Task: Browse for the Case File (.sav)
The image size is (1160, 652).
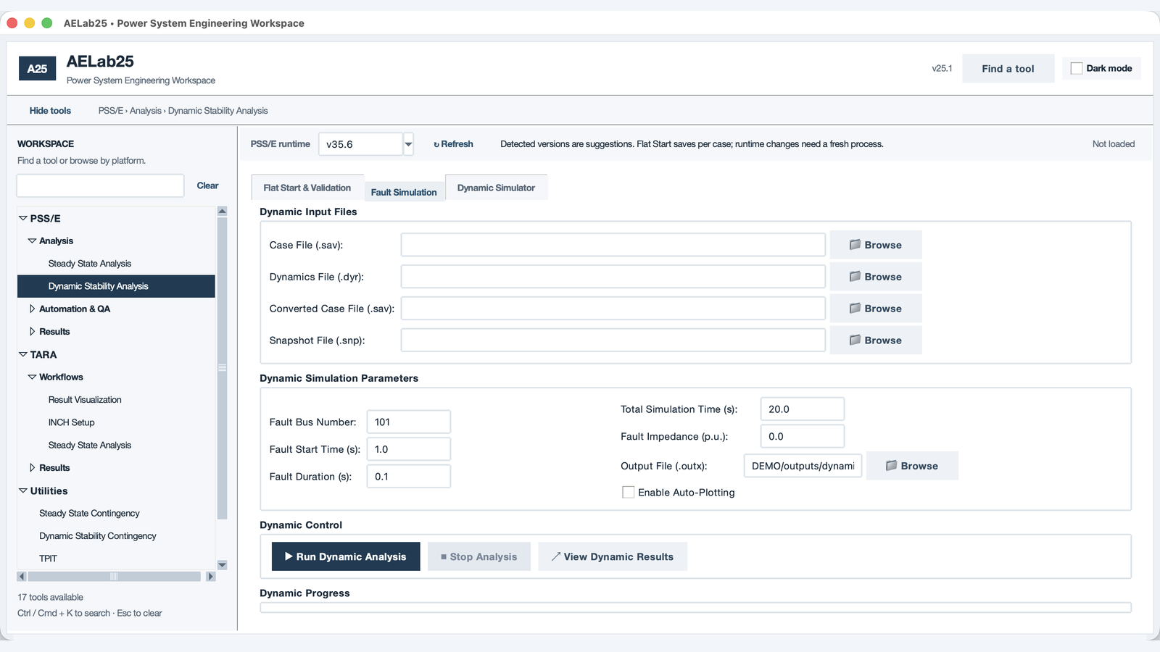Action: (876, 245)
